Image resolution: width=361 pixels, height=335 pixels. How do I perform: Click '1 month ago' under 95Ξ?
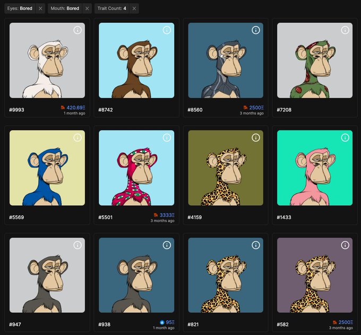click(164, 328)
